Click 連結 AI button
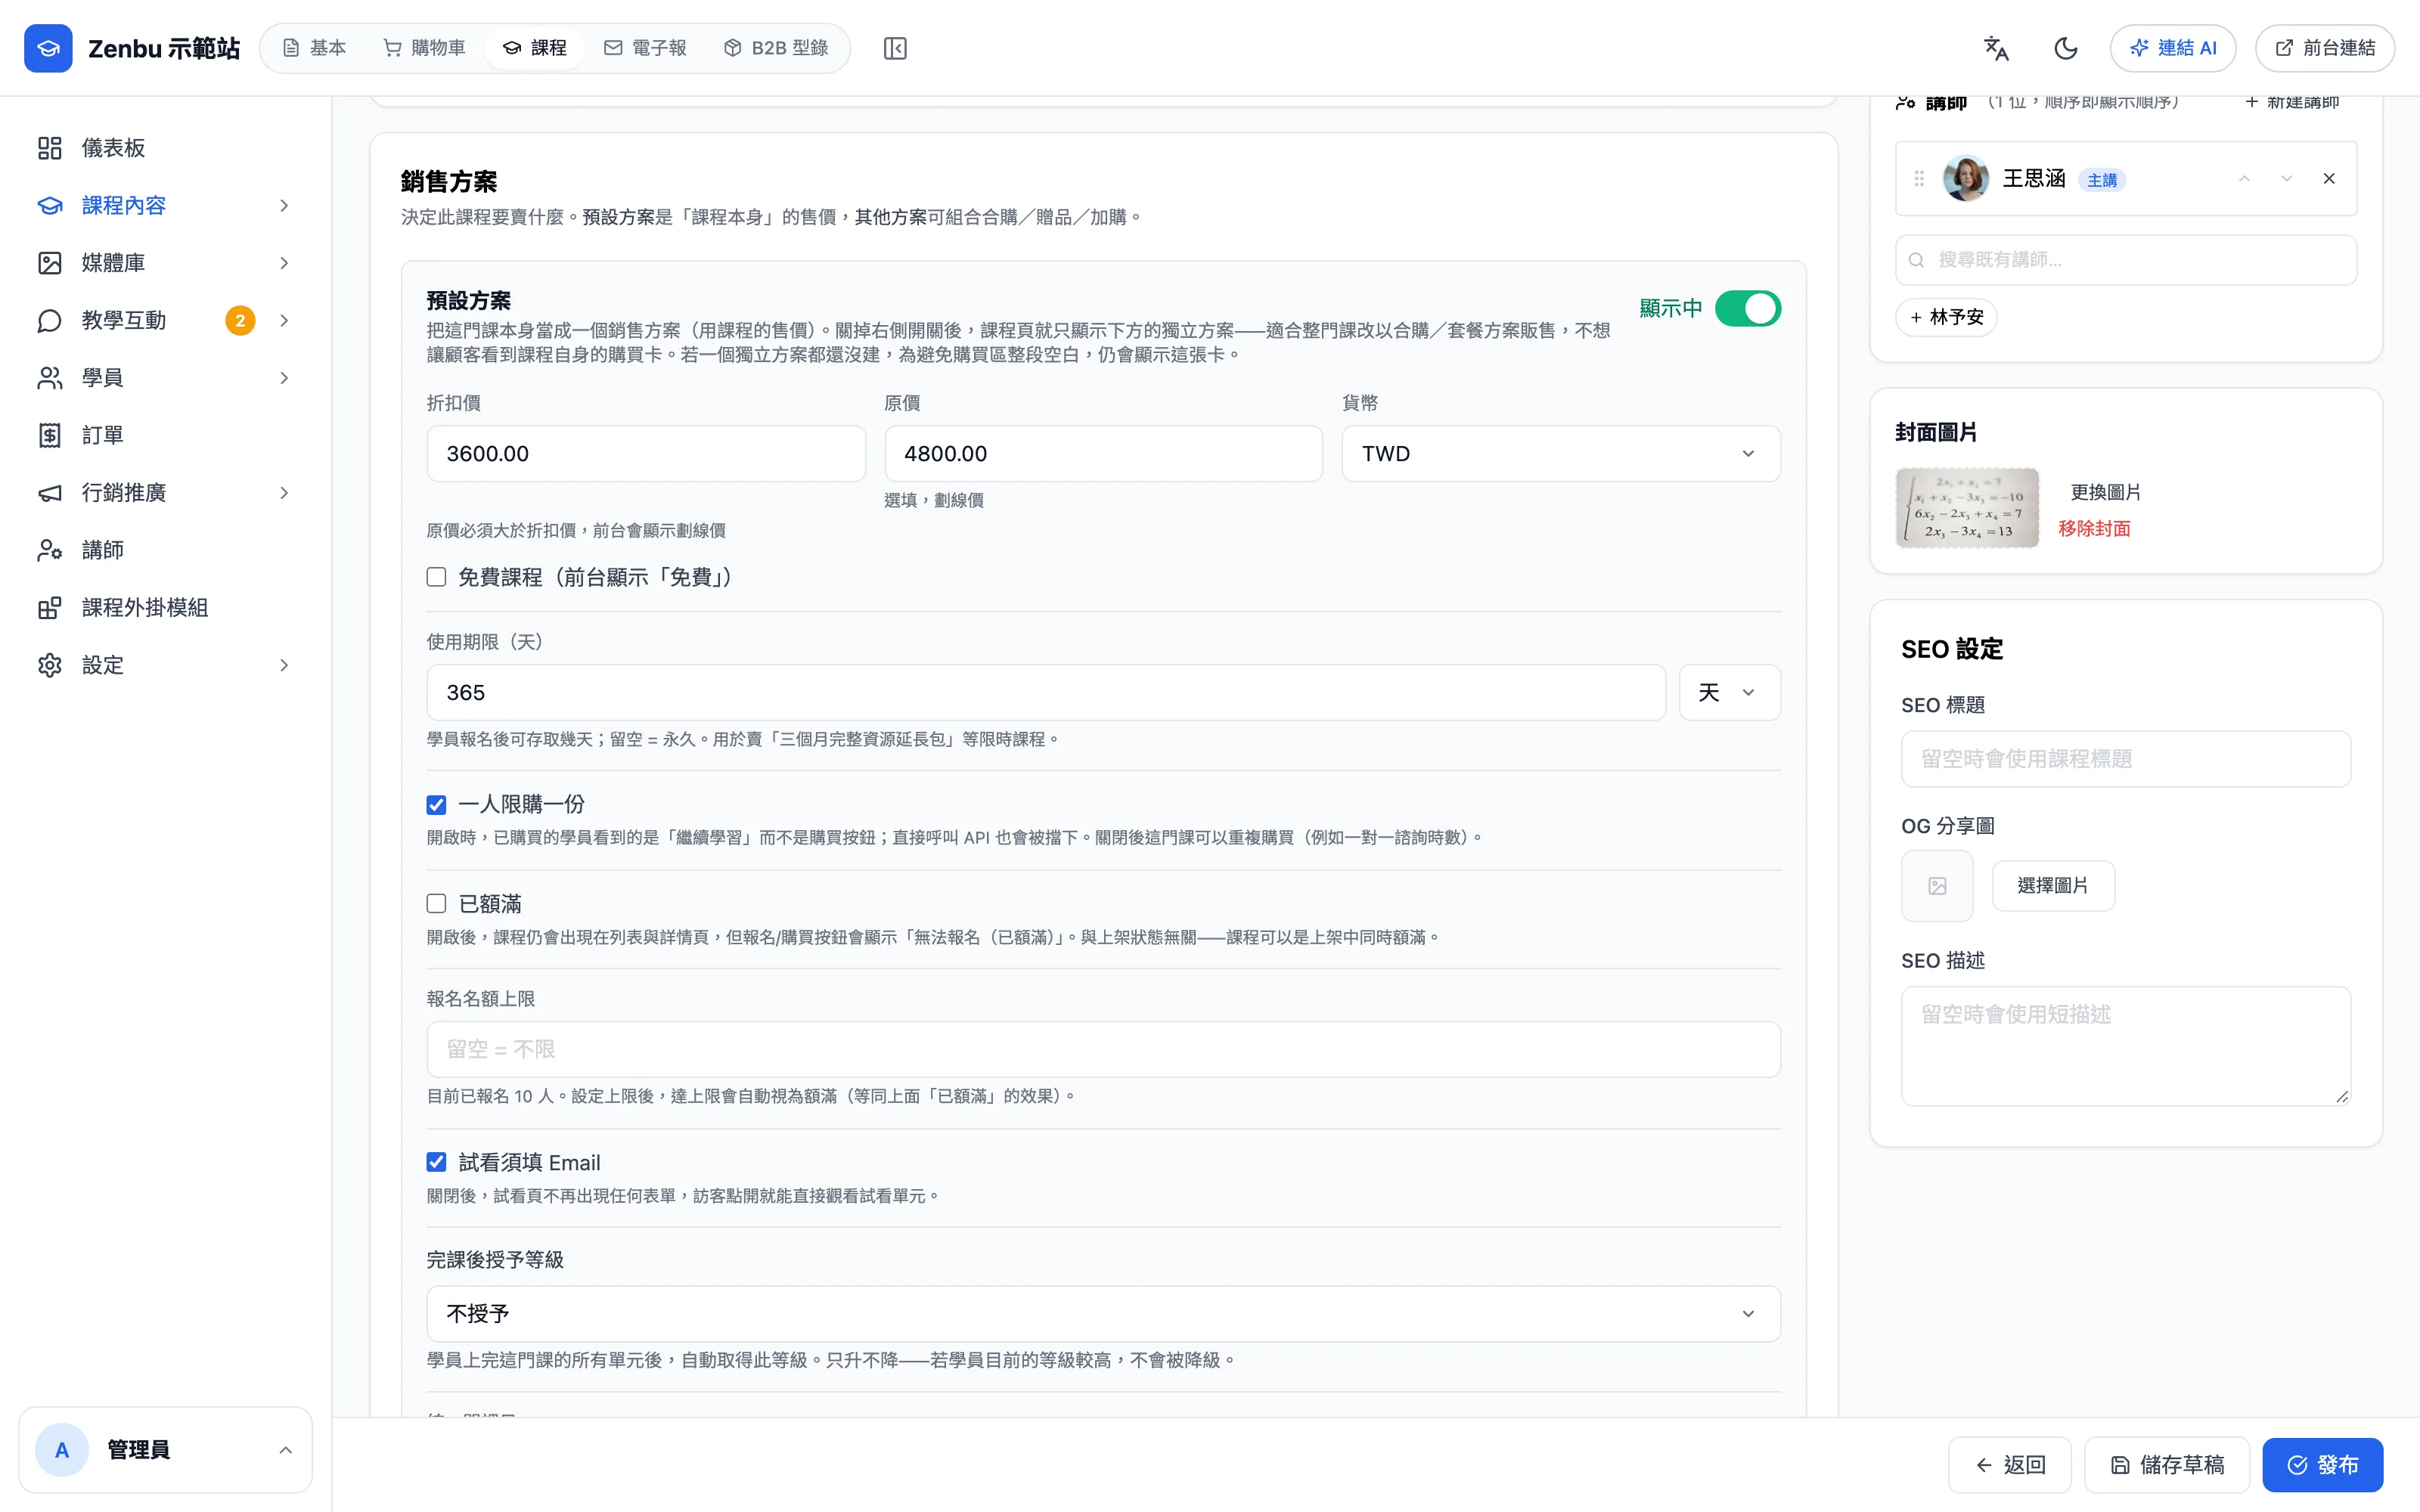This screenshot has height=1512, width=2420. point(2173,48)
